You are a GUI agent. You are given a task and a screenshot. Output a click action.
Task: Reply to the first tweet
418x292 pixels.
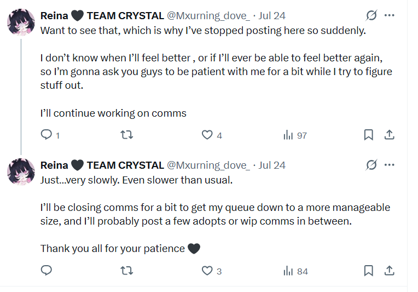coord(47,135)
